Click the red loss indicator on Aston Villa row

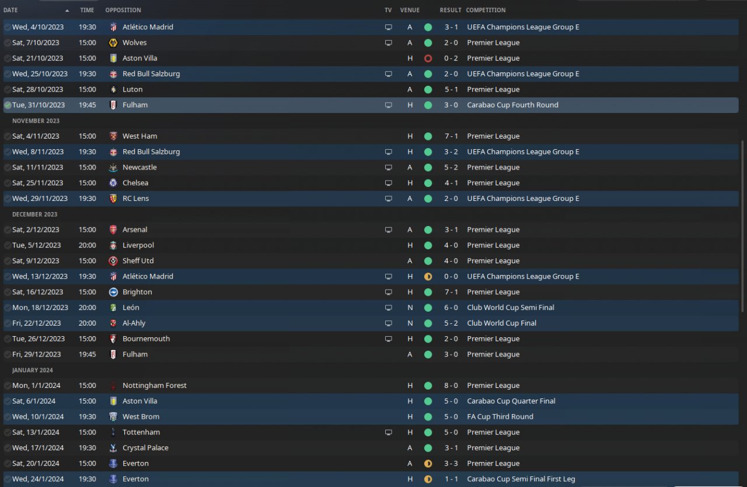tap(428, 58)
